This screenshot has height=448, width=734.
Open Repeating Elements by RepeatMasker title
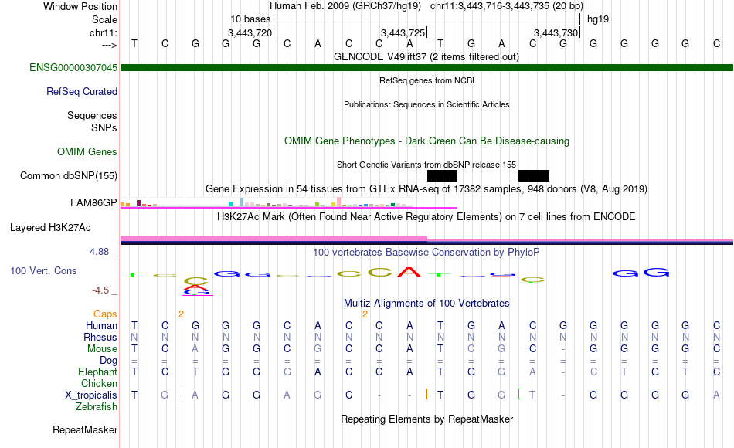click(x=426, y=419)
